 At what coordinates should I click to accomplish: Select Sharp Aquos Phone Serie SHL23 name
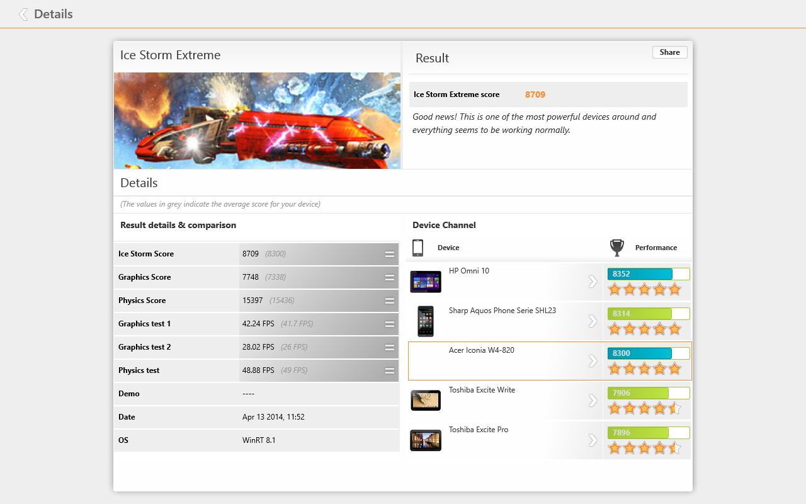pos(502,311)
